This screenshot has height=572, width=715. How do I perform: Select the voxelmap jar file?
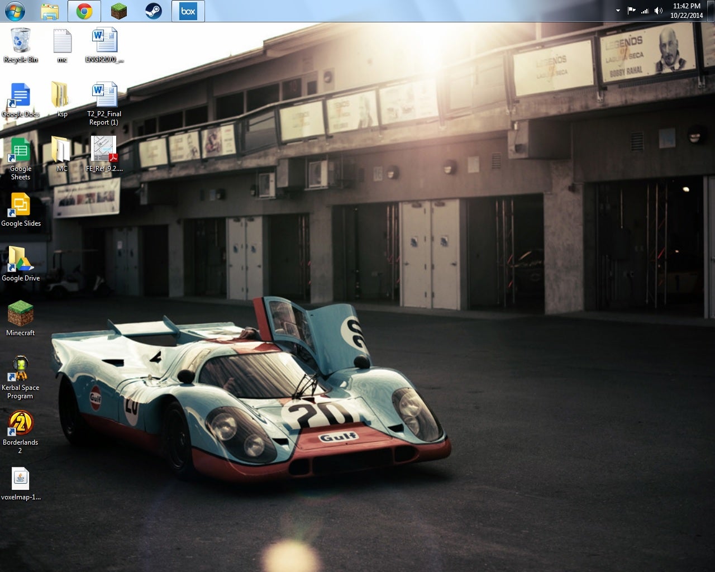tap(21, 483)
